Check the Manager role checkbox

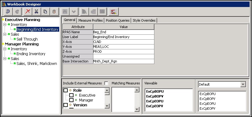pos(71,100)
